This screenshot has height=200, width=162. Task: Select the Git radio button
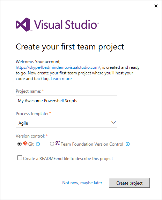pyautogui.click(x=20, y=144)
